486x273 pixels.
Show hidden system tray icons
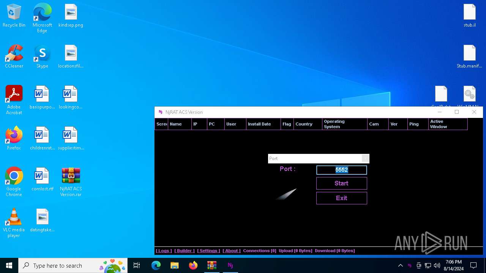click(400, 265)
